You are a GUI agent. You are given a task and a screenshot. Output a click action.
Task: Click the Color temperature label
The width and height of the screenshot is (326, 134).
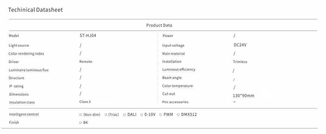[x=177, y=86]
